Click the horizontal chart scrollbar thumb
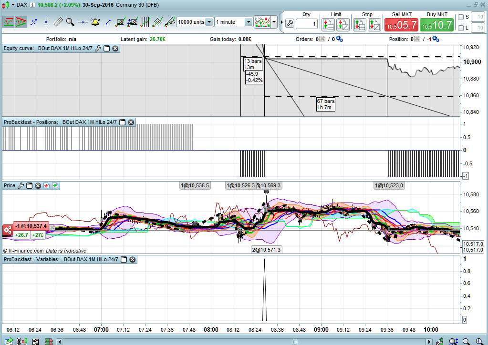This screenshot has width=488, height=345. [x=295, y=342]
